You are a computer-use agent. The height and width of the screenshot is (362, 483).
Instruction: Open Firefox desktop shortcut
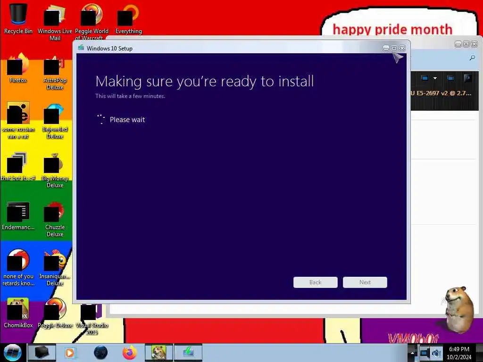(x=18, y=68)
